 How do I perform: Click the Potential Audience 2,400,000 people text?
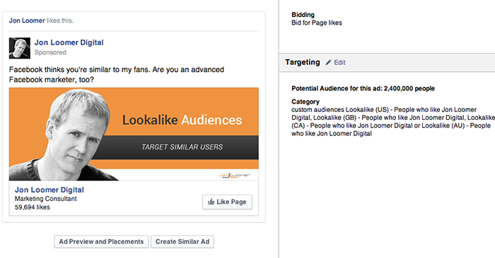(x=363, y=88)
